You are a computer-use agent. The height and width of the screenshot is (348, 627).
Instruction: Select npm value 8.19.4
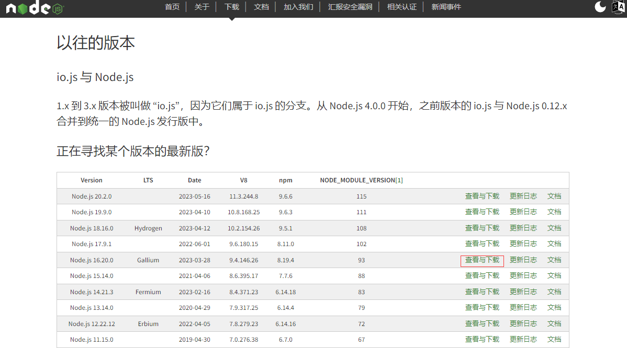click(286, 260)
